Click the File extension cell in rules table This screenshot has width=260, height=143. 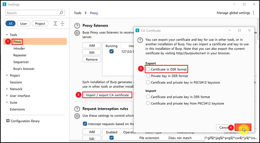click(149, 138)
